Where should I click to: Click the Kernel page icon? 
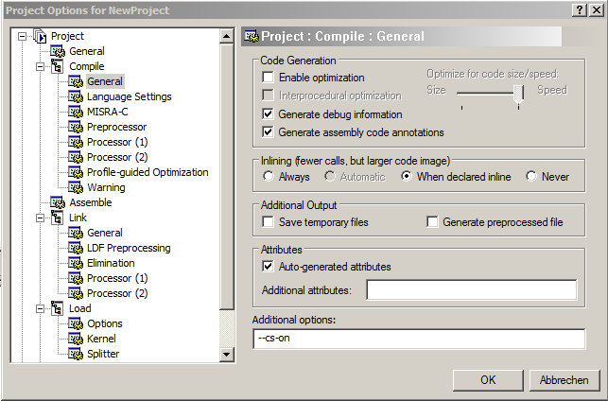76,339
